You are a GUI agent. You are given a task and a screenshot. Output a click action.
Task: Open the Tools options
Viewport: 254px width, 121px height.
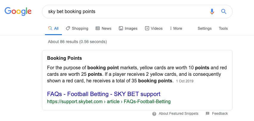click(223, 28)
